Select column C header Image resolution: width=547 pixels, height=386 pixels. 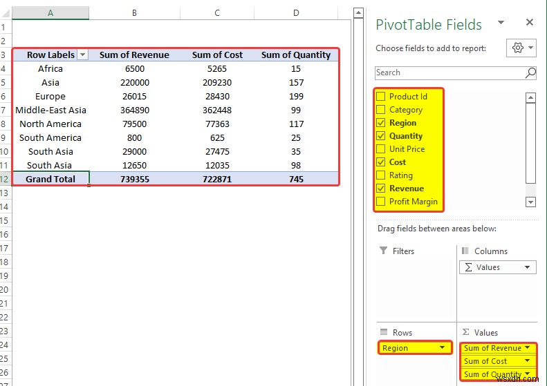coord(217,13)
